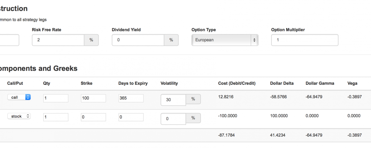Open the call leg type dropdown
The image size is (371, 148).
(19, 97)
